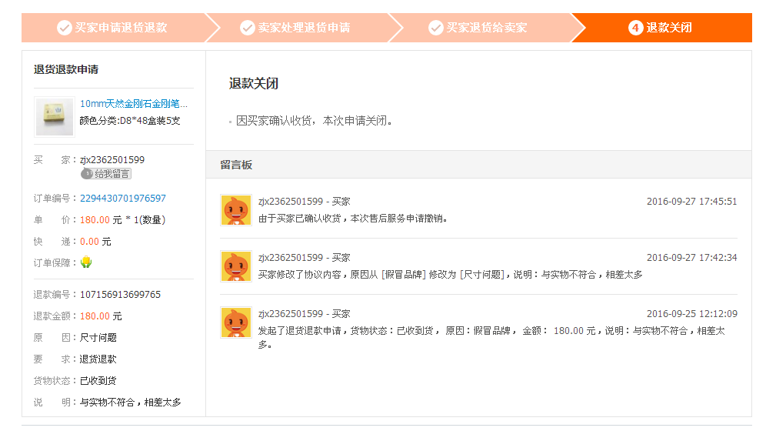This screenshot has width=776, height=431.
Task: Click the product thumbnail image
Action: point(55,116)
